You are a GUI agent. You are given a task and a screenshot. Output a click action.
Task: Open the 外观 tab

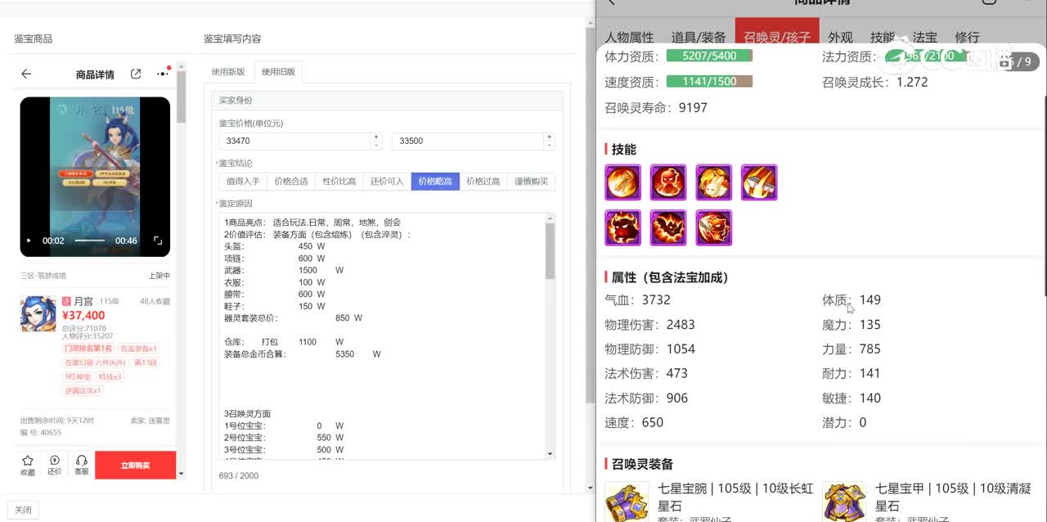tap(840, 38)
